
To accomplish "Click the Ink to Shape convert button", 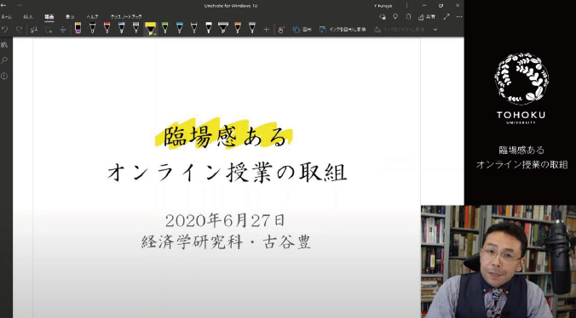I will pyautogui.click(x=343, y=30).
